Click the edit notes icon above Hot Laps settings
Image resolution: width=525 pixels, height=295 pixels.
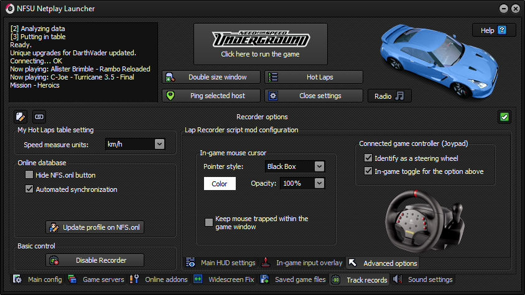(x=21, y=117)
